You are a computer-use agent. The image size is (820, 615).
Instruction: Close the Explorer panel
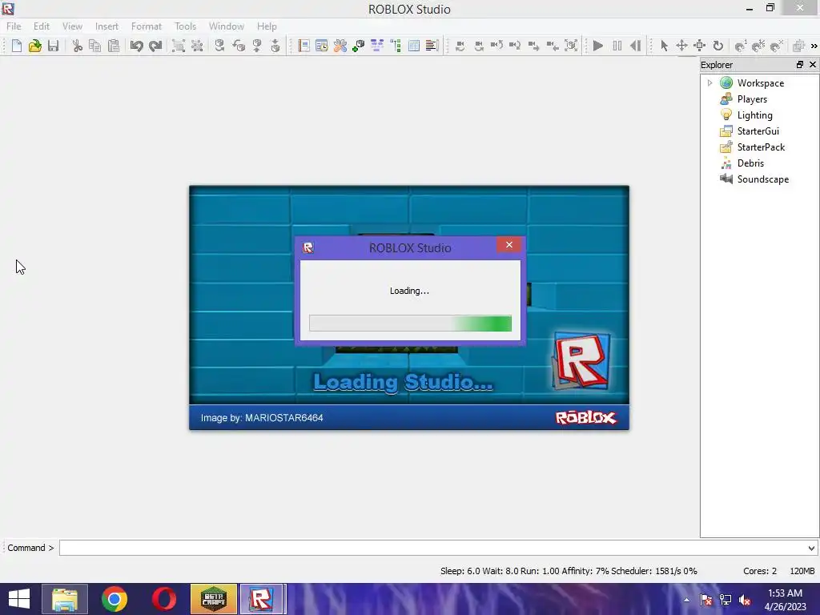[x=813, y=64]
